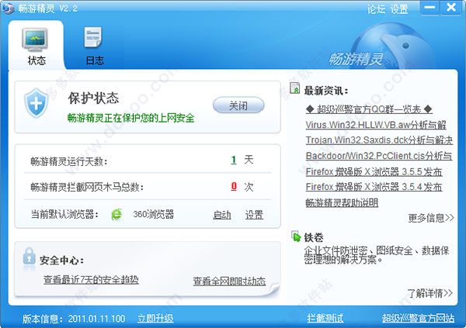This screenshot has width=466, height=328.
Task: Open 超级巡警官方QQ群一览表 news link
Action: click(x=369, y=109)
